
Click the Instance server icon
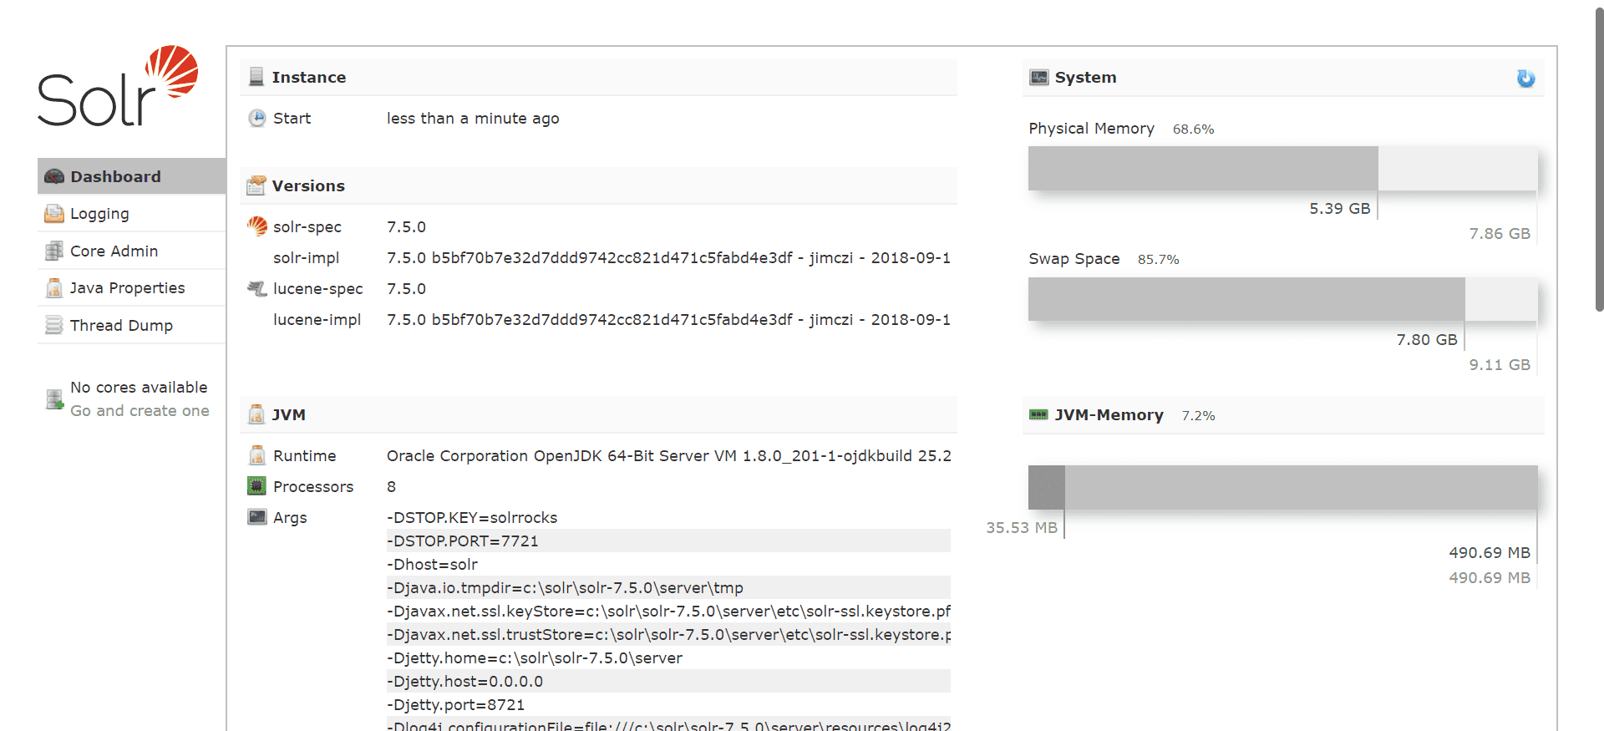pyautogui.click(x=256, y=77)
